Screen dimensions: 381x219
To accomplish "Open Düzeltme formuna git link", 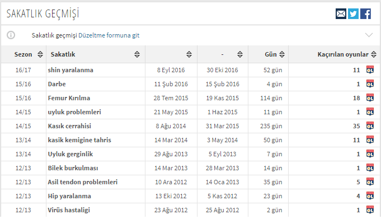I will click(x=109, y=35).
